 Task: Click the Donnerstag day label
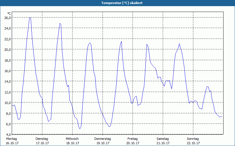tap(103, 139)
